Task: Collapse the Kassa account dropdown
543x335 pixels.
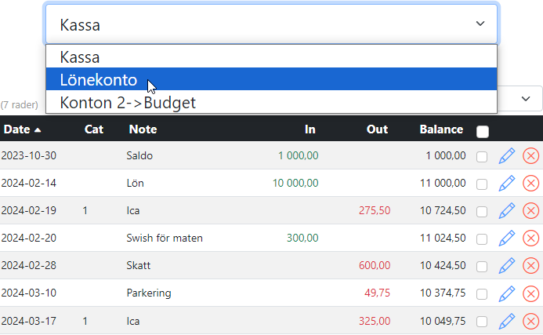Action: pos(271,24)
